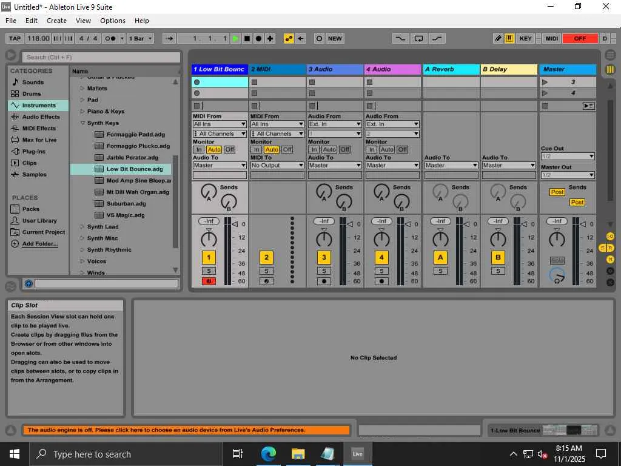The height and width of the screenshot is (466, 621).
Task: Adjust blue Preview/Cue volume knob
Action: [557, 275]
